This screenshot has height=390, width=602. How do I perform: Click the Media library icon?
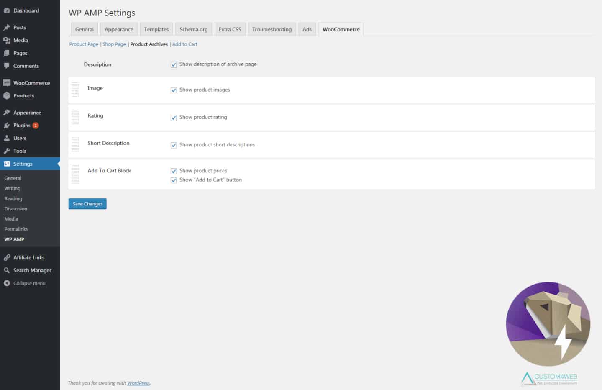[7, 40]
